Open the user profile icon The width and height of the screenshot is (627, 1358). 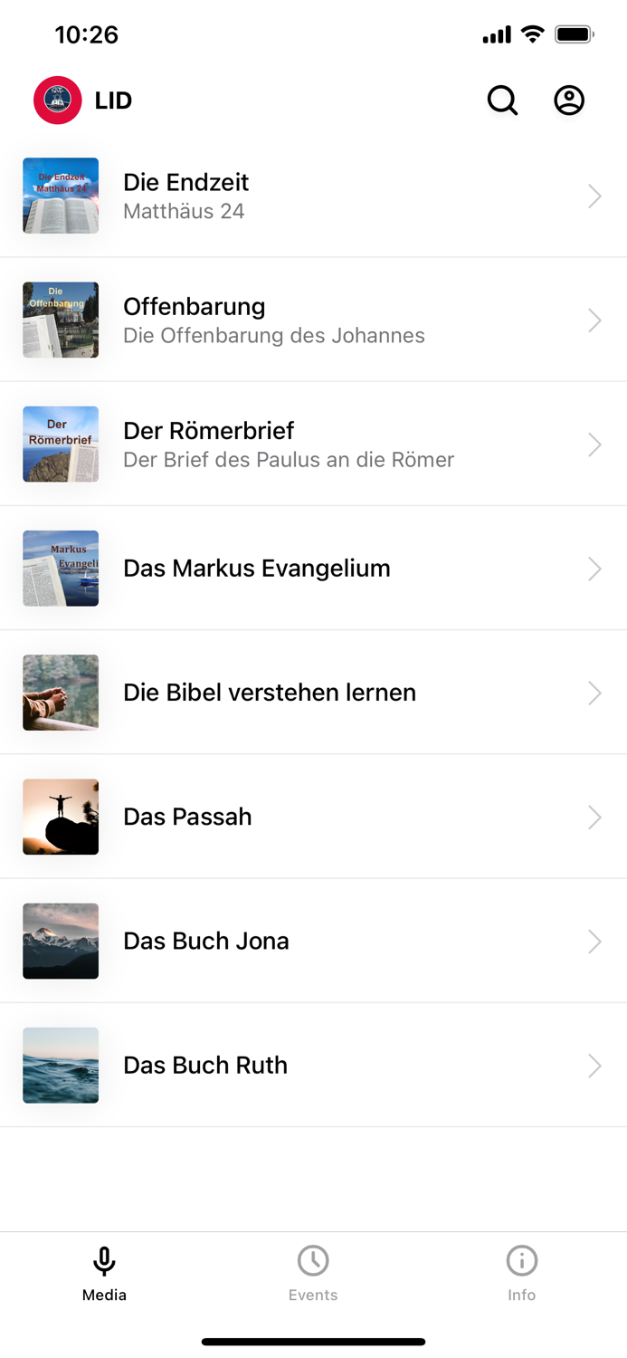569,100
